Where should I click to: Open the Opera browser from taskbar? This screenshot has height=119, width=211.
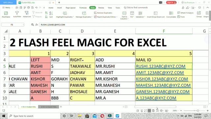point(102,116)
